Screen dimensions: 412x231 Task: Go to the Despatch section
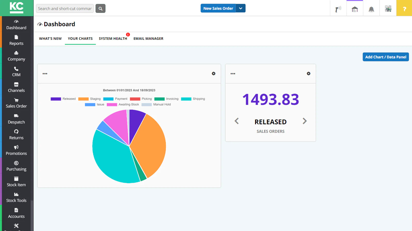[x=16, y=119]
